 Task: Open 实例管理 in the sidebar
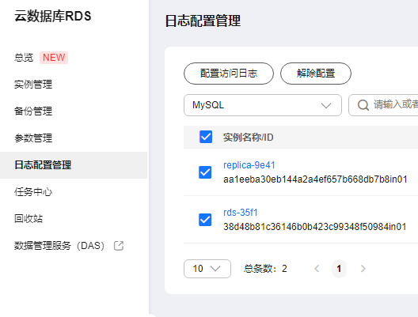click(33, 85)
